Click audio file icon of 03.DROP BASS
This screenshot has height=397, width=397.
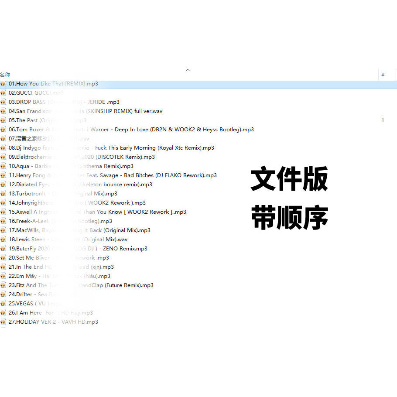3,102
